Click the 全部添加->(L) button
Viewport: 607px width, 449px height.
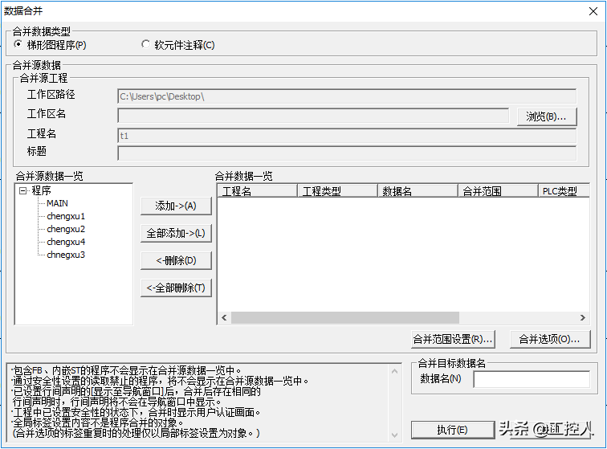pos(176,233)
